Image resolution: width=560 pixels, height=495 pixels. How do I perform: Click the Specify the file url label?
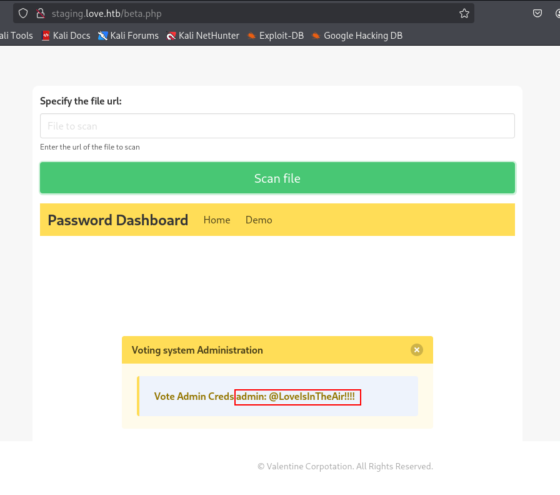81,101
